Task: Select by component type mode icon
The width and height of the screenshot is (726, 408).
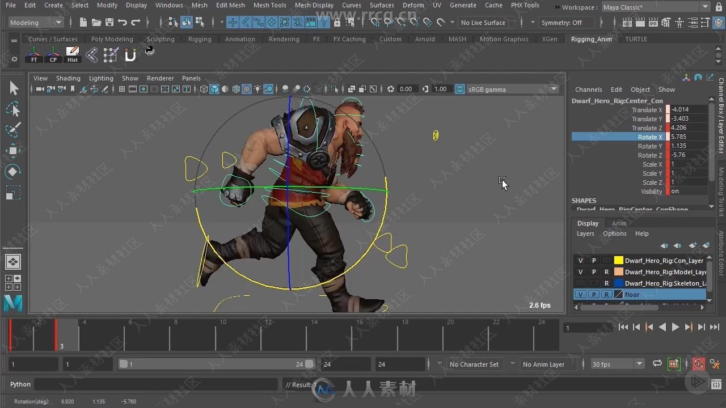Action: (200, 23)
